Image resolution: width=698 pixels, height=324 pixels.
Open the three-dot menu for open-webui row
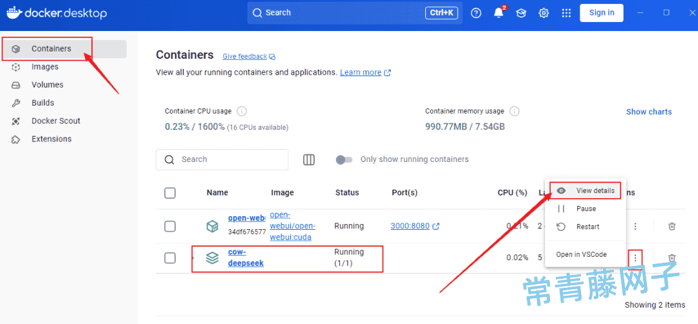pyautogui.click(x=635, y=227)
